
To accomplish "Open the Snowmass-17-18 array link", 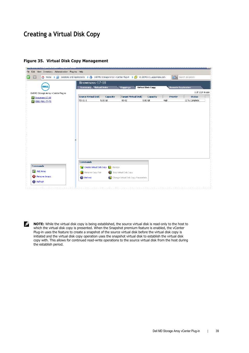I will tap(43, 98).
